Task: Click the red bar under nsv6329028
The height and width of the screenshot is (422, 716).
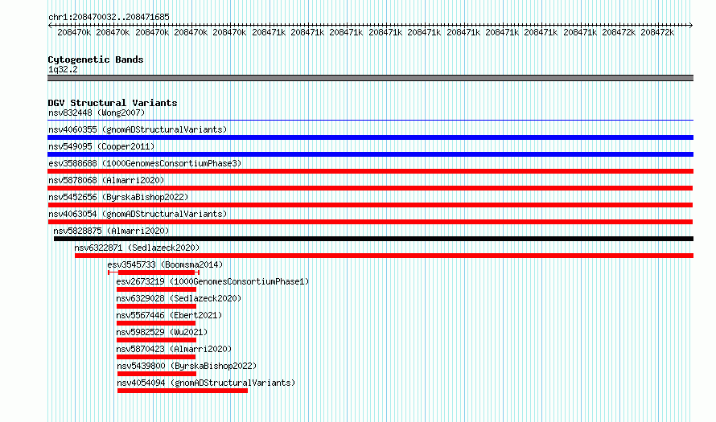Action: 156,306
